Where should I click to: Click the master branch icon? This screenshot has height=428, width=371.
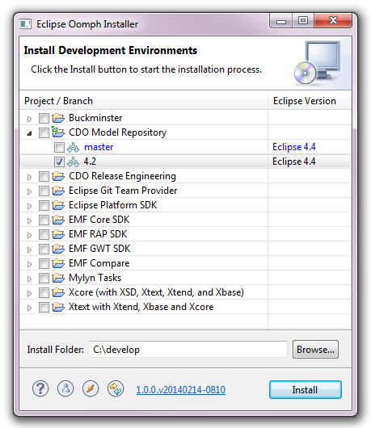click(73, 147)
